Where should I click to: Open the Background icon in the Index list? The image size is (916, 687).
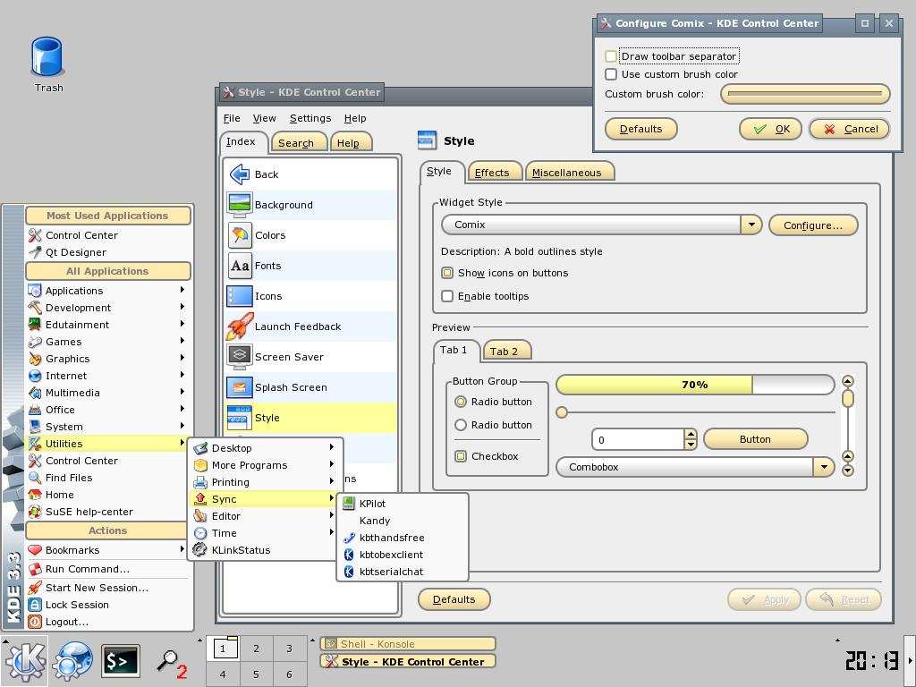tap(240, 205)
